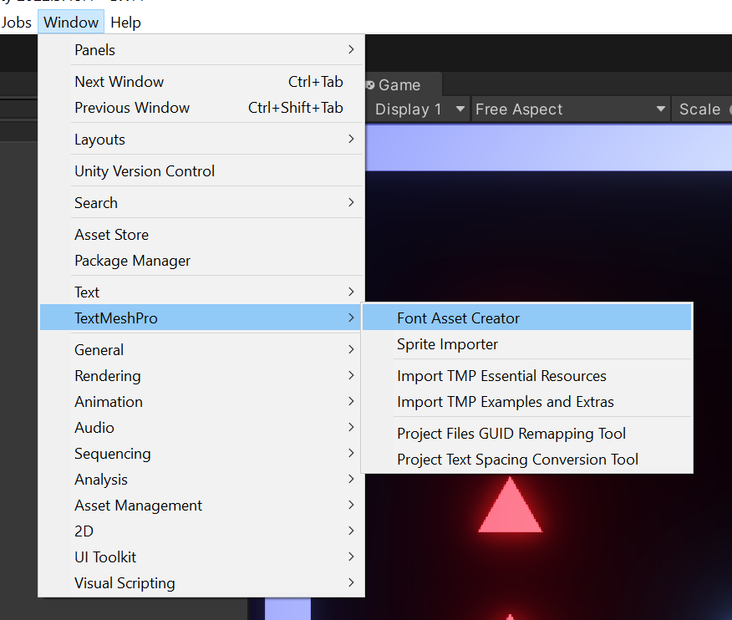732x620 pixels.
Task: Expand the Panels submenu
Action: point(201,49)
